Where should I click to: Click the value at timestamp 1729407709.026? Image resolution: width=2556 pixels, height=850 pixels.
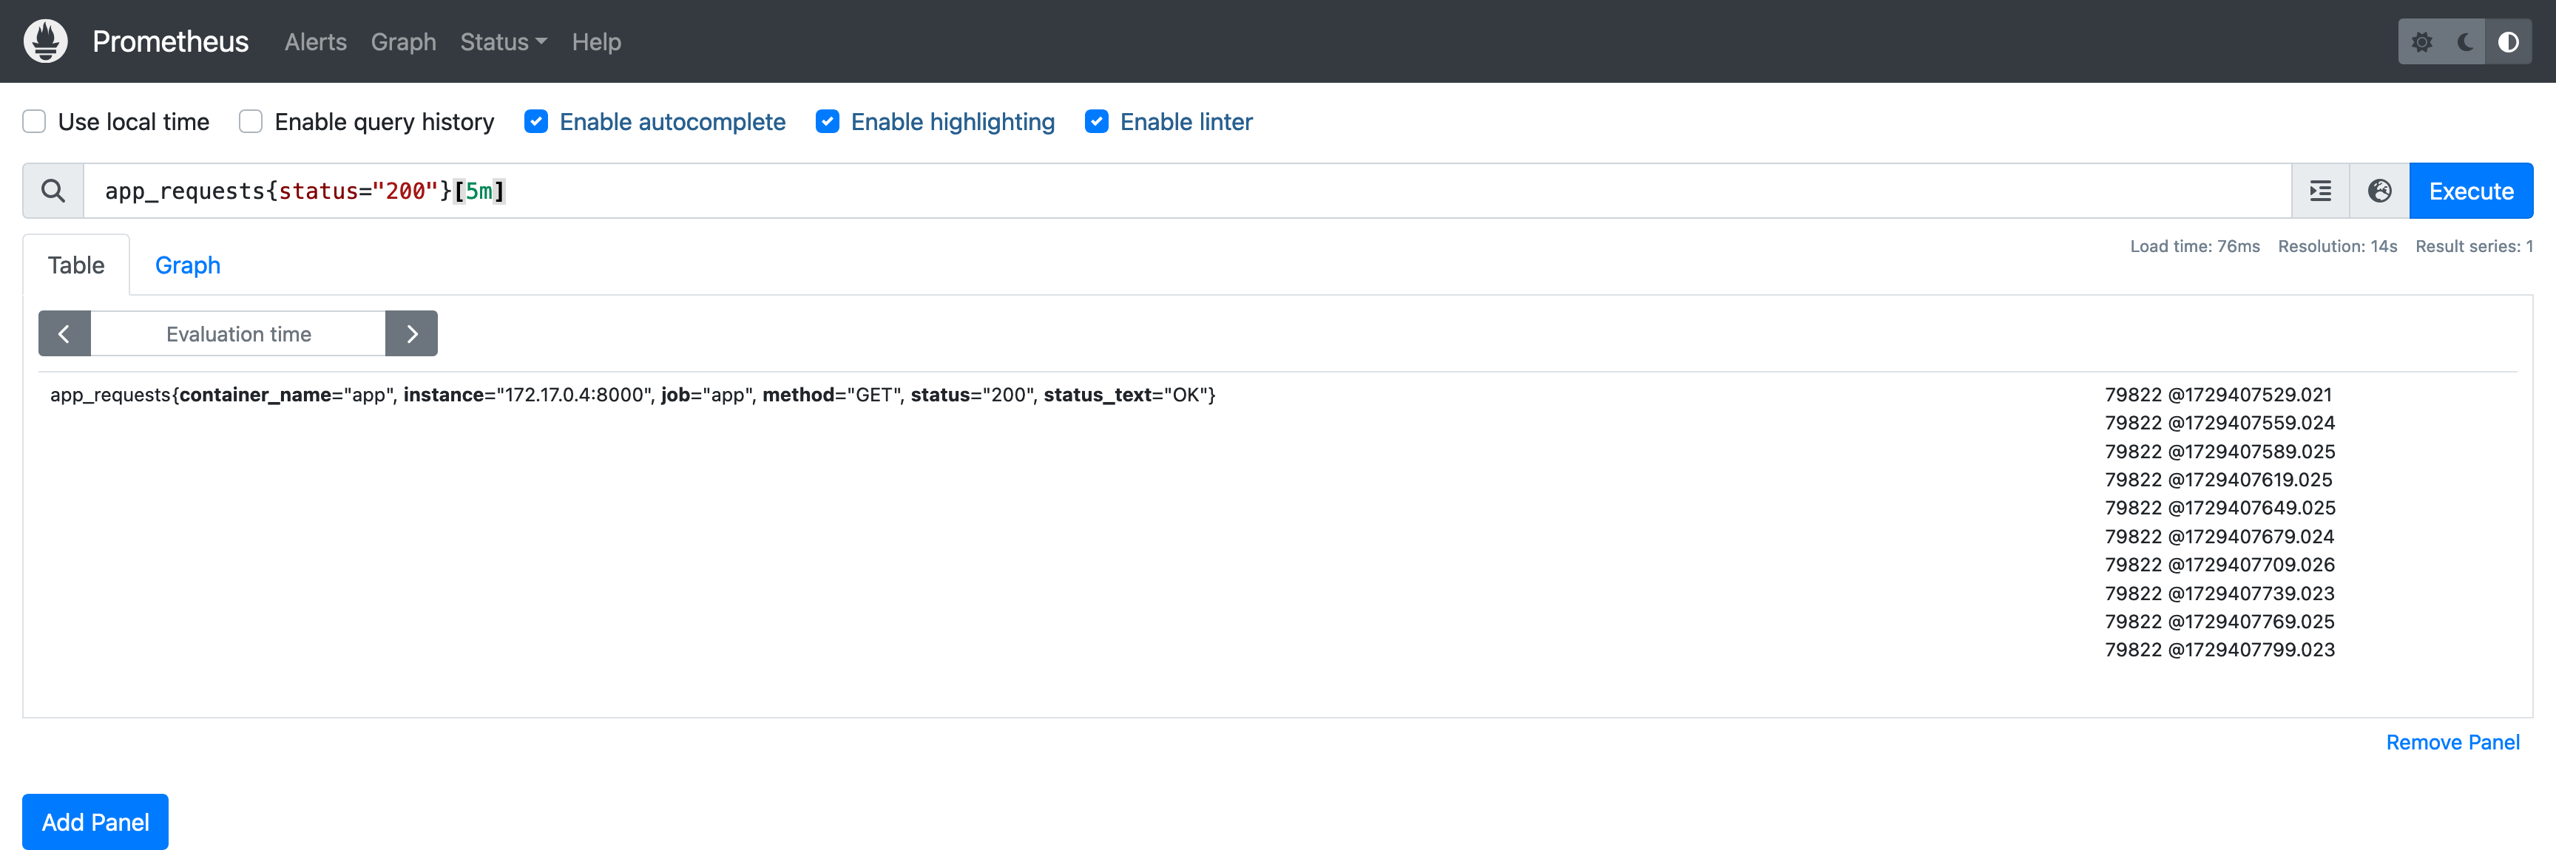2219,565
